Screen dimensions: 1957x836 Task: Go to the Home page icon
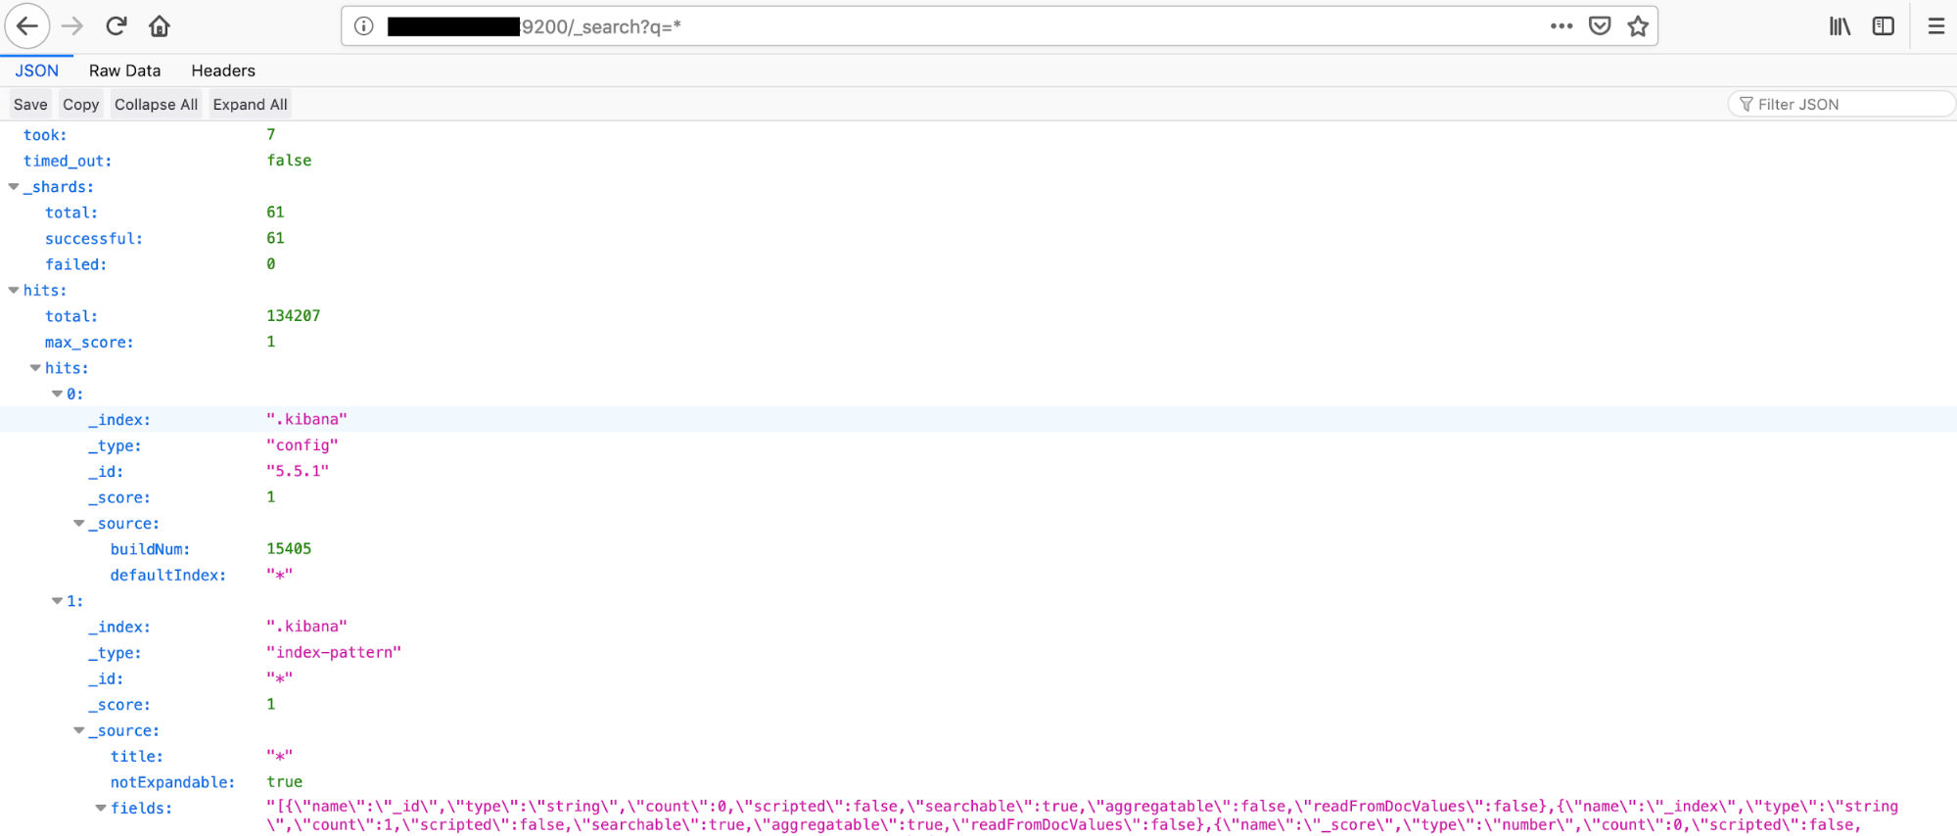(x=160, y=26)
